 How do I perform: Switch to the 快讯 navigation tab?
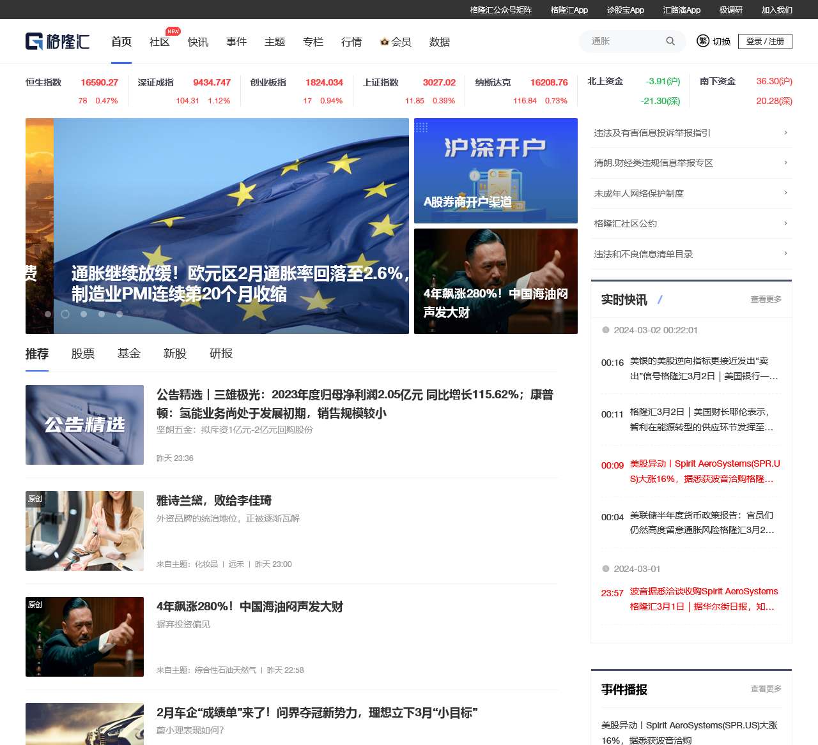point(197,41)
